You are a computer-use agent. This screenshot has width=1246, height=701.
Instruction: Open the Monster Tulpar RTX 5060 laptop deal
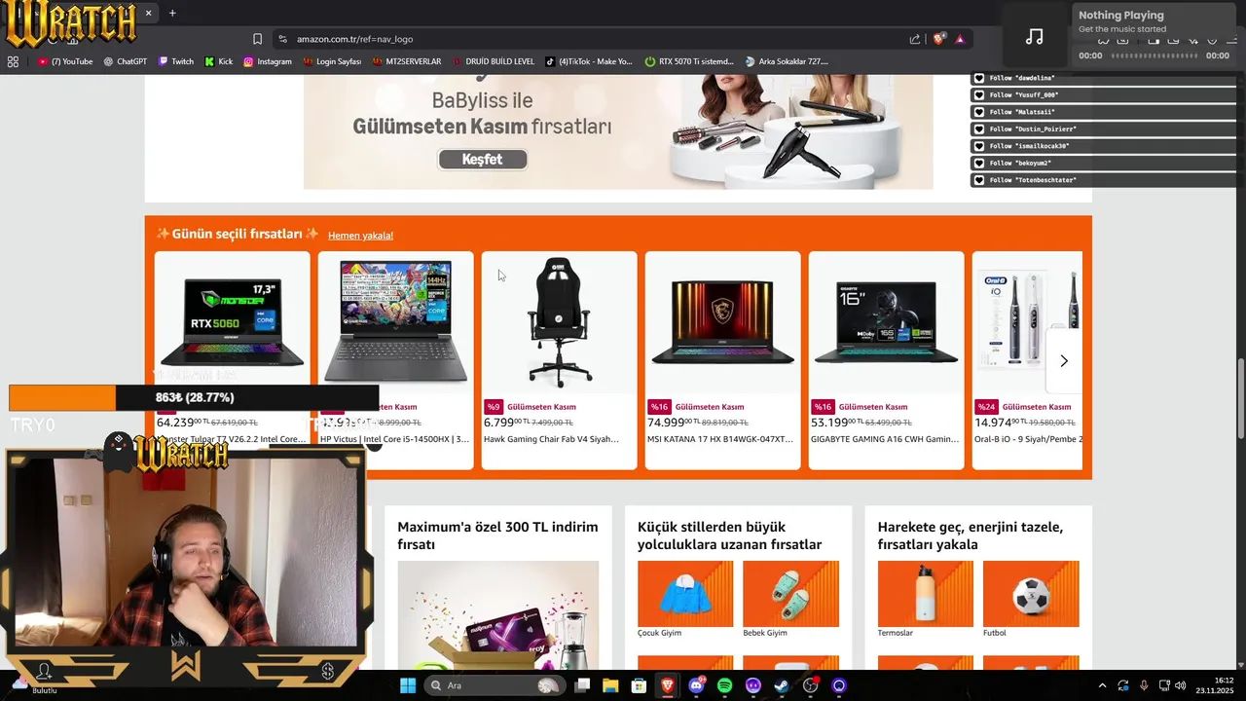point(232,321)
